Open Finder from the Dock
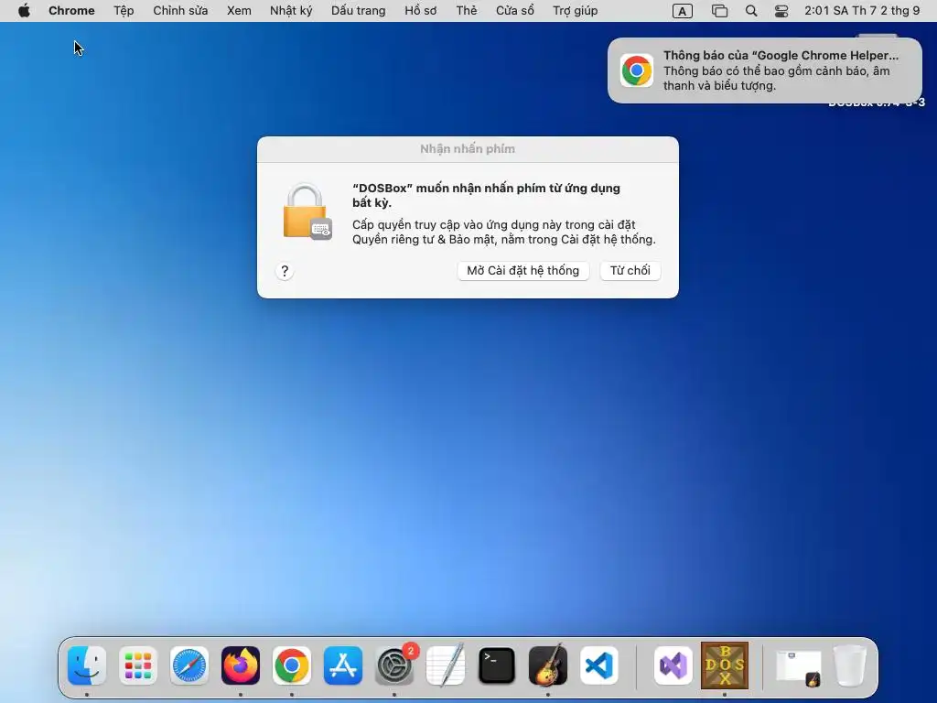 click(x=87, y=665)
